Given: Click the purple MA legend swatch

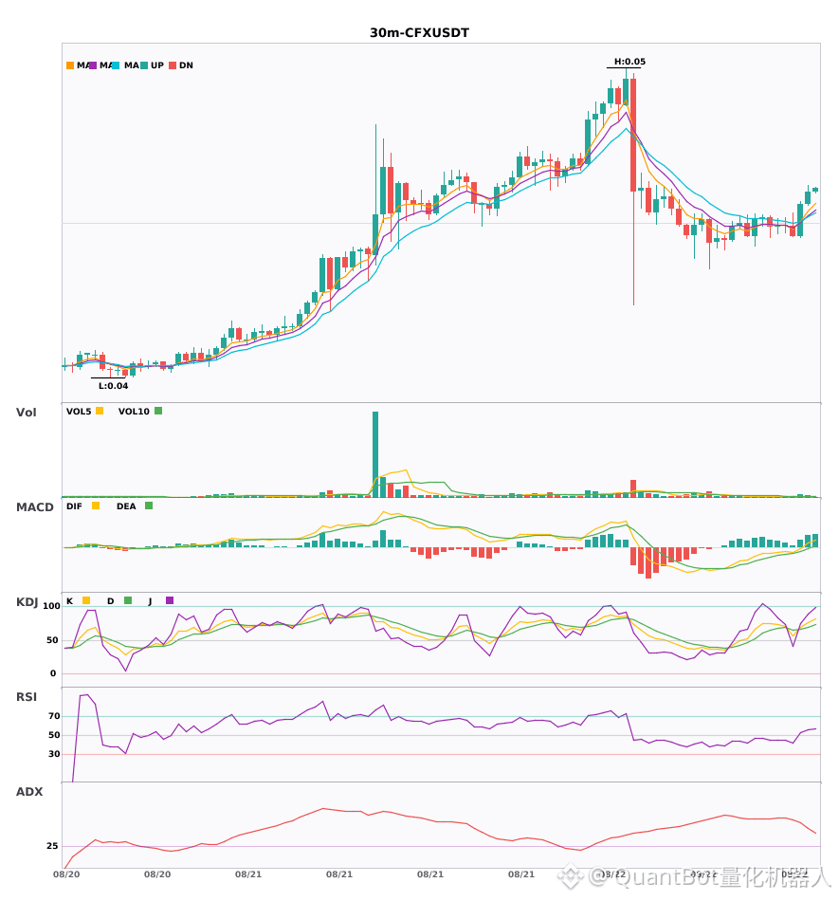Looking at the screenshot, I should click(x=93, y=65).
